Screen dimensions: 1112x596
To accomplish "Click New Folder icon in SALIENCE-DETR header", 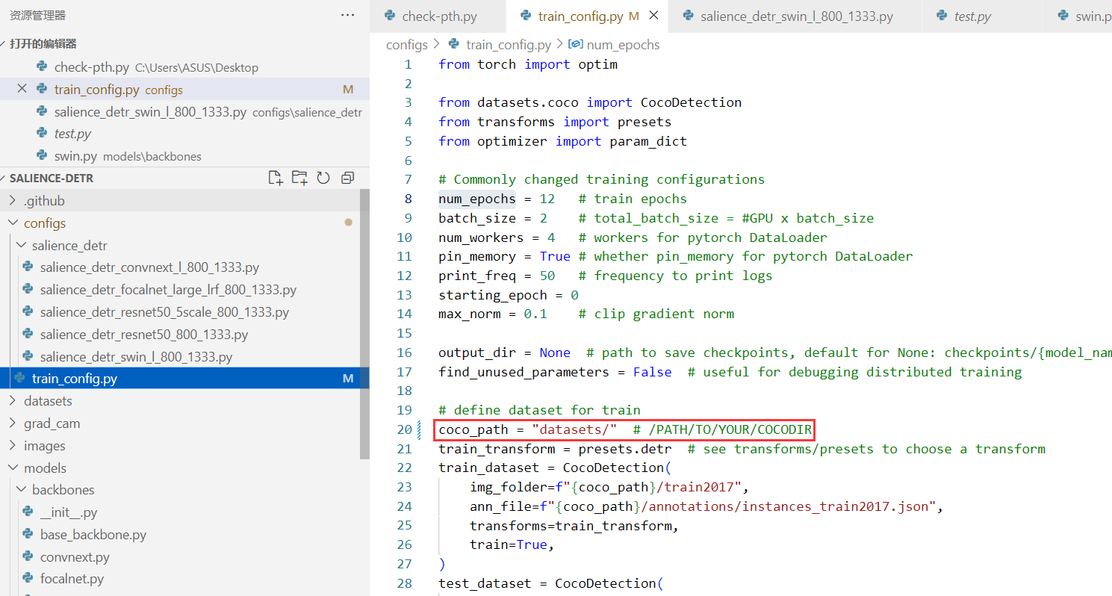I will click(299, 178).
